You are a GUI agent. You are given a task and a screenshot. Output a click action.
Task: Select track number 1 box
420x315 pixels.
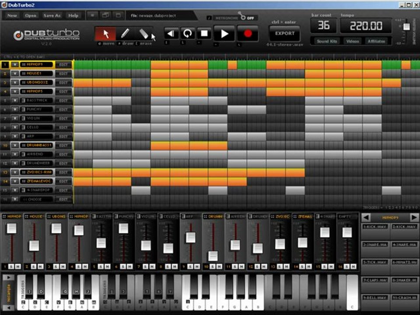5,65
